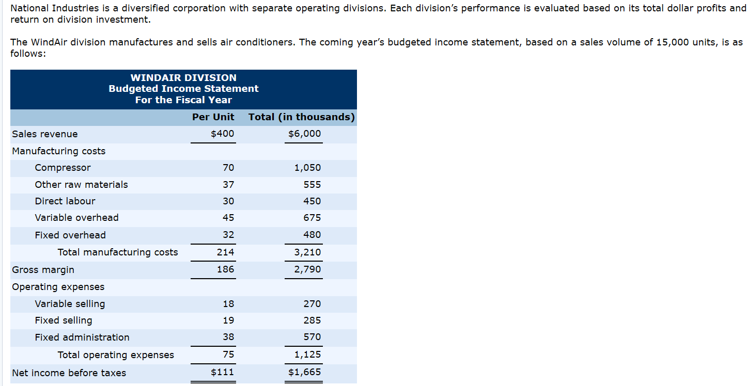Click the net income total $1,665
Viewport: 747px width, 386px height.
305,372
